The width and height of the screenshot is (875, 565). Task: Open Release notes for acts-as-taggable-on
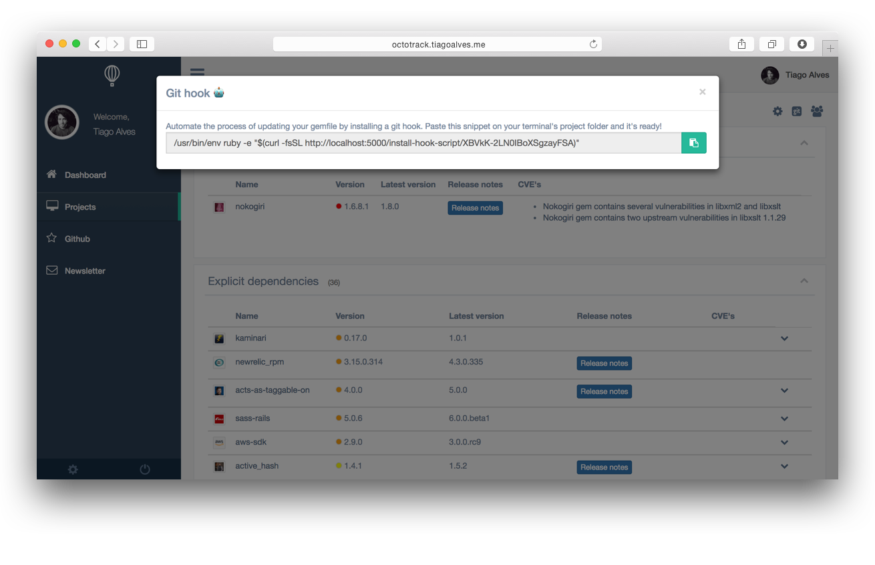(x=604, y=391)
